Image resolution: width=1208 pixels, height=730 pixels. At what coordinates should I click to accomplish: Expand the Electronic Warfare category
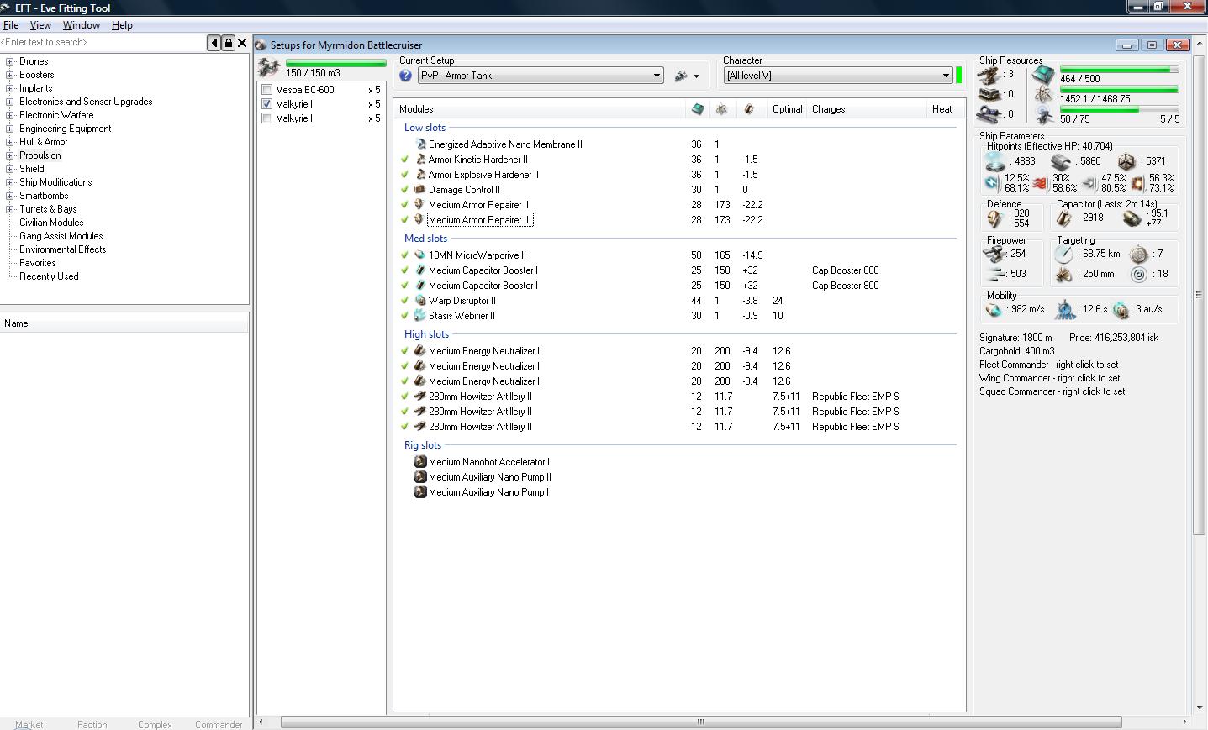point(10,115)
